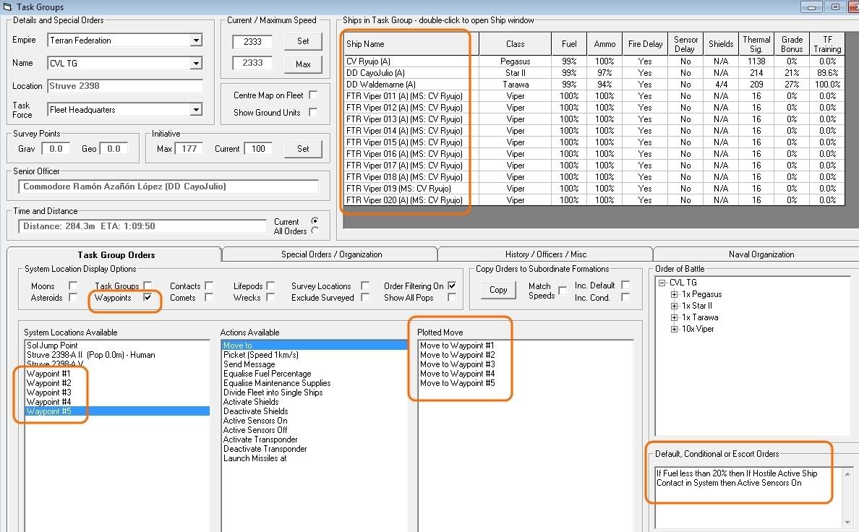Screen dimensions: 859x532
Task: Tick the Inc. Cond. checkbox
Action: 625,297
